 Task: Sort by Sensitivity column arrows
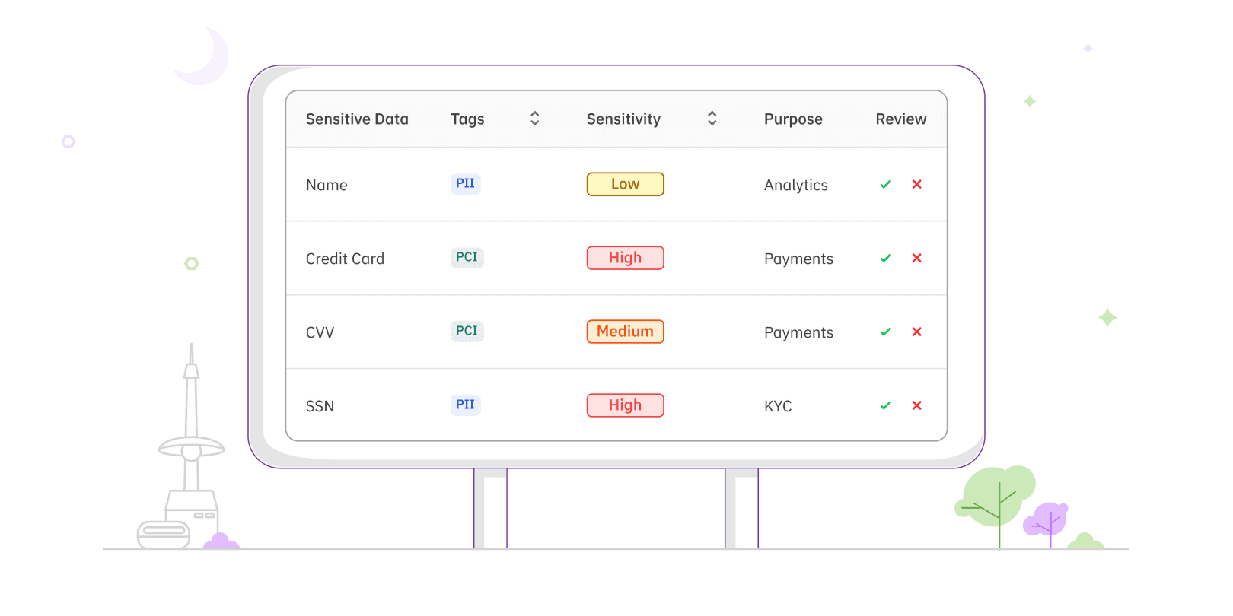click(x=712, y=119)
